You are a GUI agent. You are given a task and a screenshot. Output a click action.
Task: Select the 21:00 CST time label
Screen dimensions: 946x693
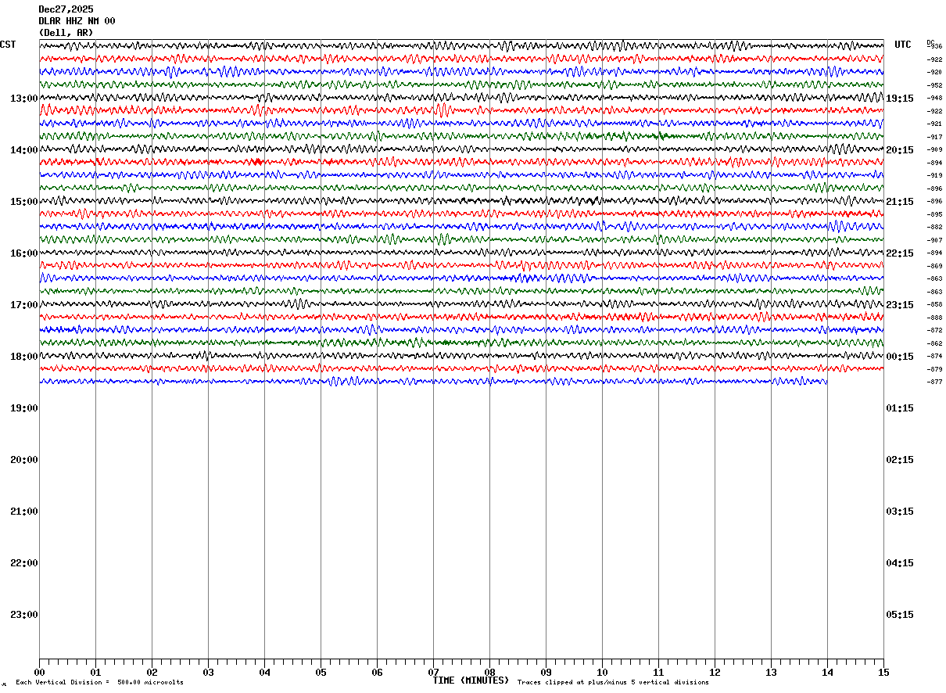(x=24, y=512)
